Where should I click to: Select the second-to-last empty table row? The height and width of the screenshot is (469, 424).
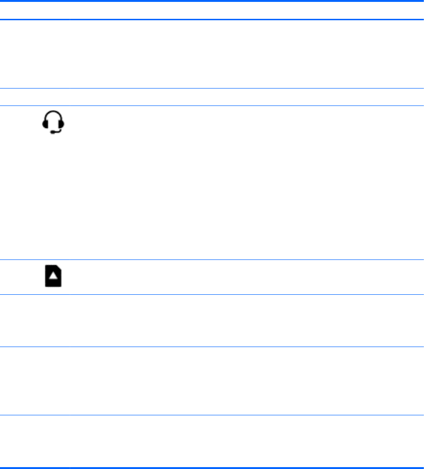[212, 380]
